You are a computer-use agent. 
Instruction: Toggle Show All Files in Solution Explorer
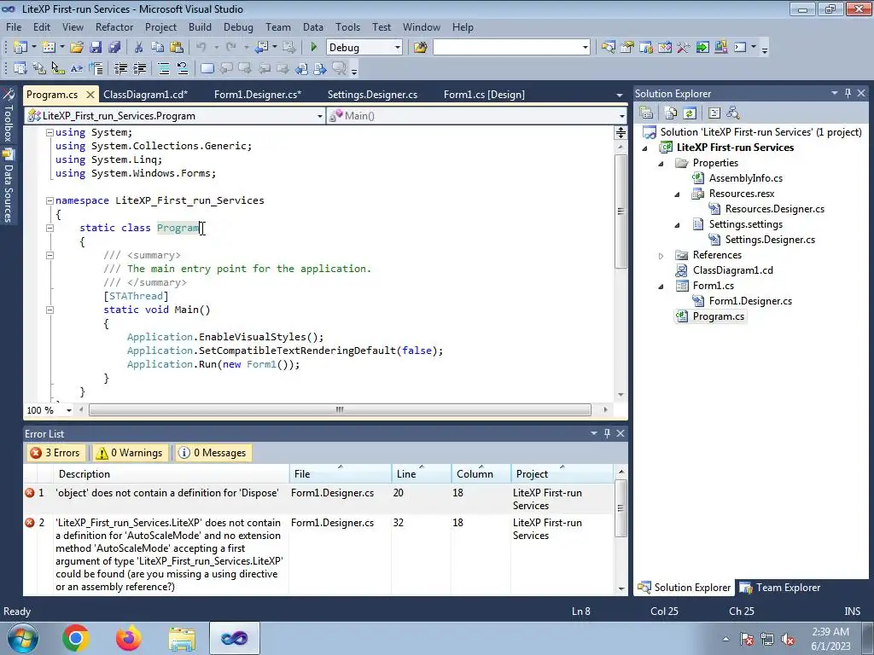tap(671, 113)
